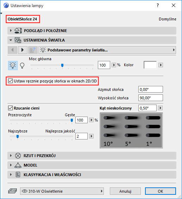Click the ObiektSłońce 24 object name
This screenshot has height=199, width=182.
(x=22, y=19)
